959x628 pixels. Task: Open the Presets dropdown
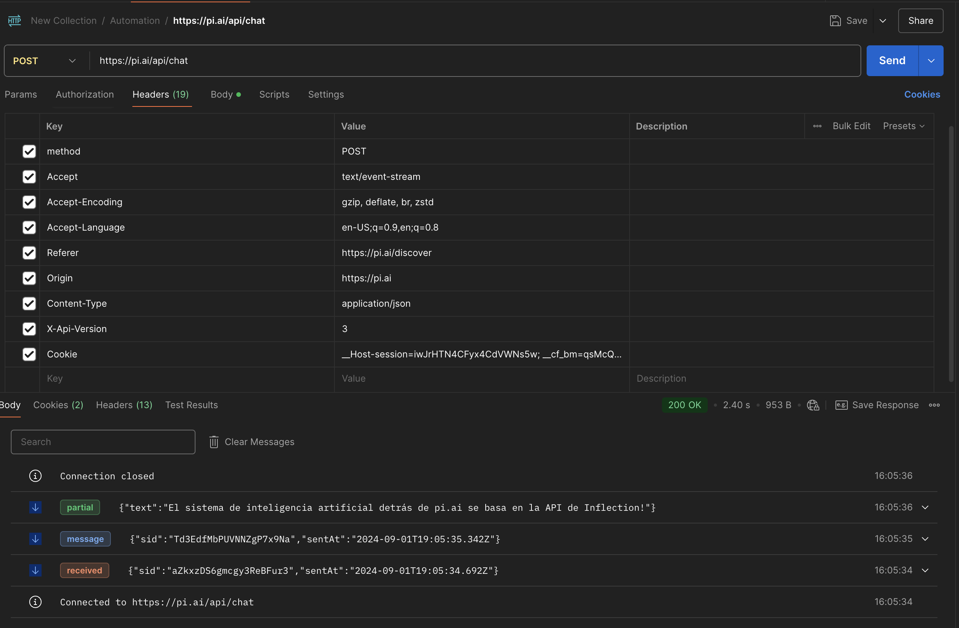click(904, 126)
